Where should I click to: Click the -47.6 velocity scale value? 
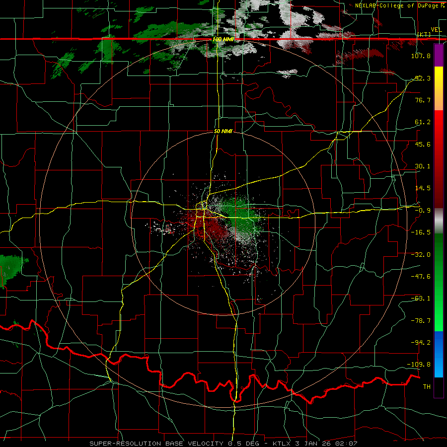[421, 277]
